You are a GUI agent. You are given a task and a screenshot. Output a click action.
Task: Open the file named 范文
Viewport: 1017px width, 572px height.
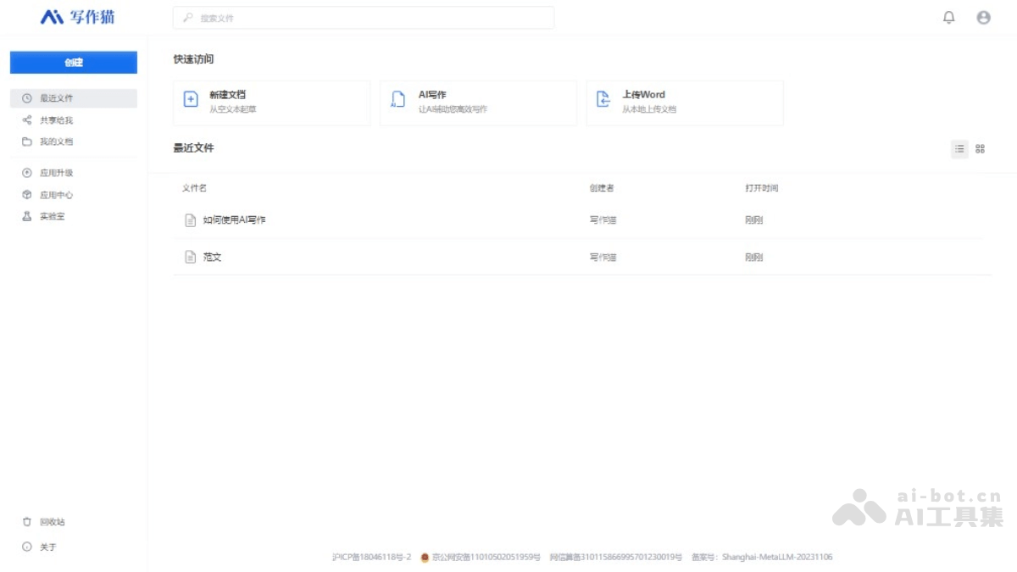pyautogui.click(x=212, y=257)
